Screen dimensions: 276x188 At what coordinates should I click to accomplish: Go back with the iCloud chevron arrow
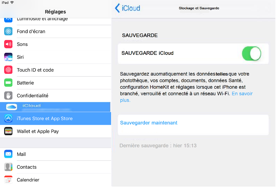(x=117, y=8)
